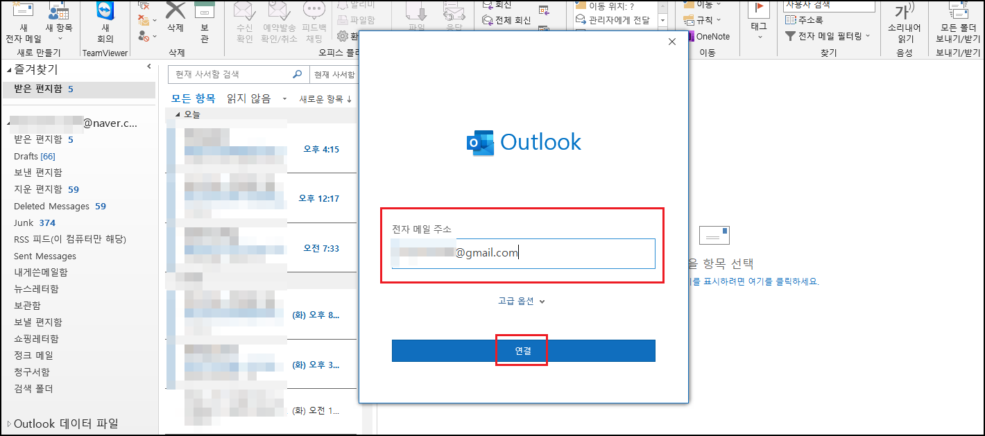This screenshot has width=985, height=436.
Task: Open the 이동 move folder dropdown
Action: [703, 6]
